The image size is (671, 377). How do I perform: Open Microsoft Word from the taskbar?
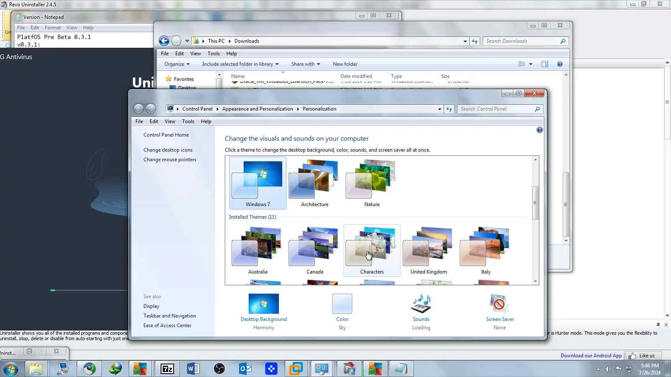pos(193,369)
